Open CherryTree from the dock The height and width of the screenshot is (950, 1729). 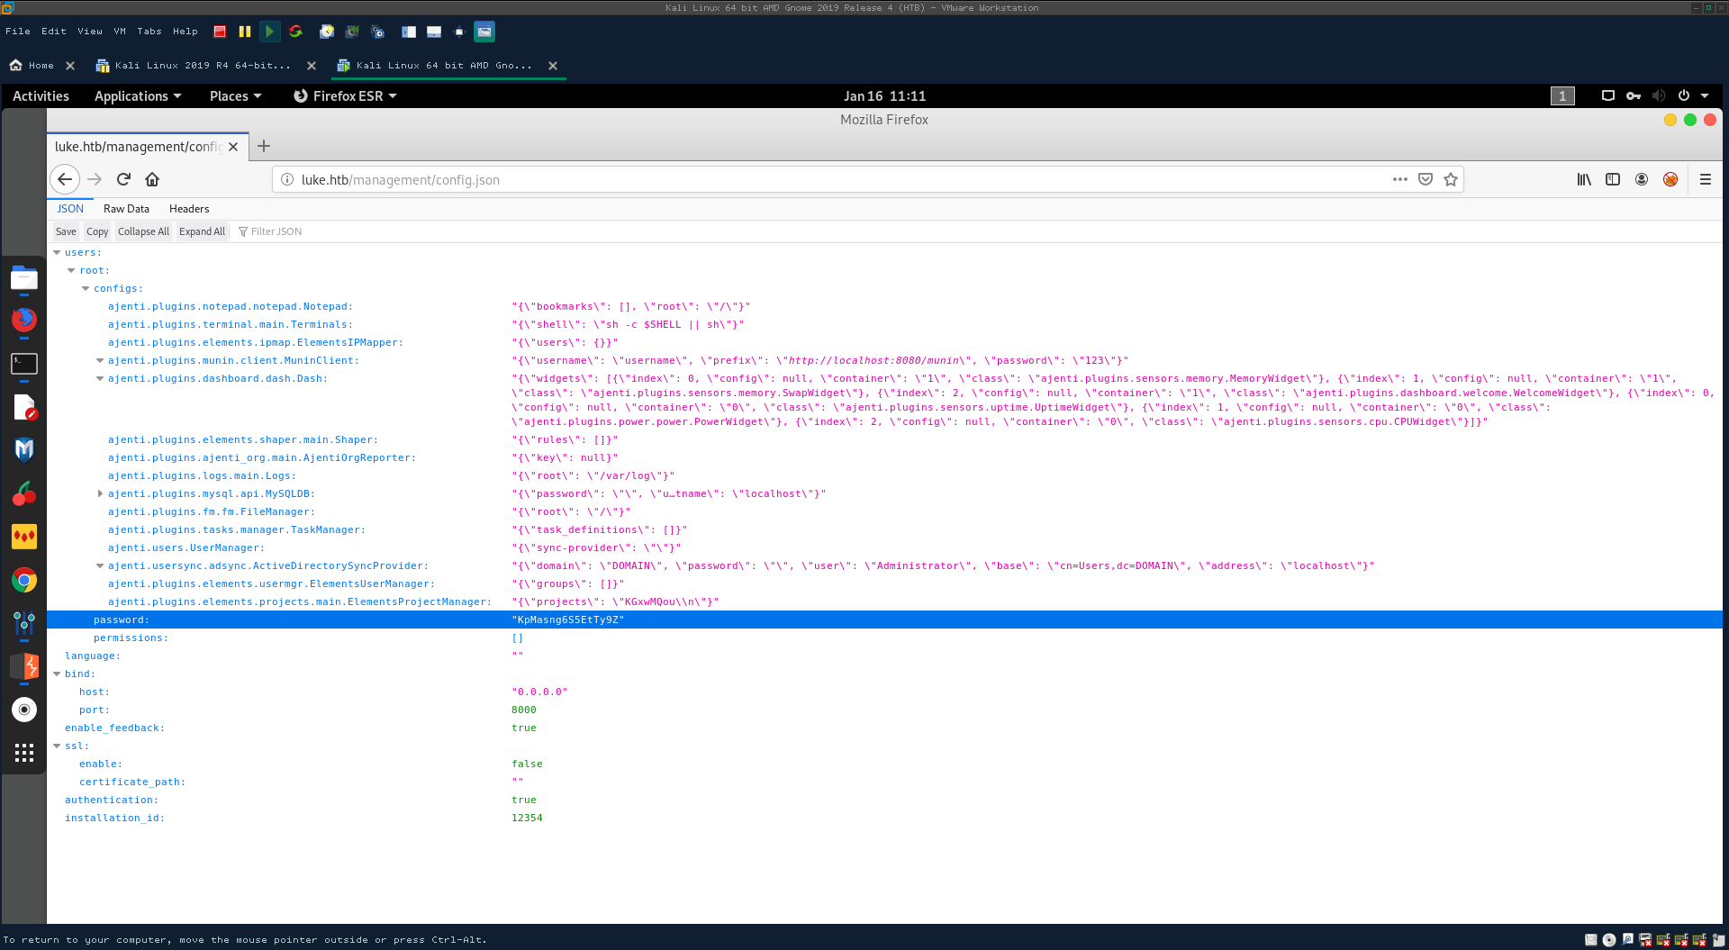(24, 493)
